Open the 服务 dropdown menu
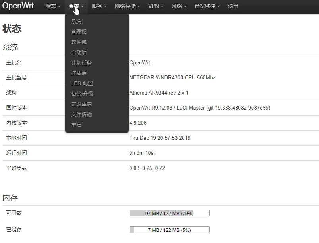 coord(99,6)
